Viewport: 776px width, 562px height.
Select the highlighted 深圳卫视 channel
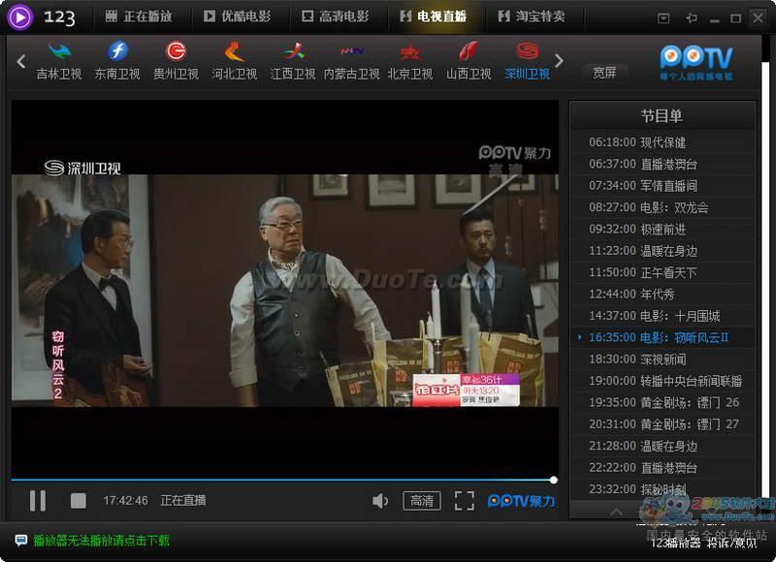(x=527, y=61)
